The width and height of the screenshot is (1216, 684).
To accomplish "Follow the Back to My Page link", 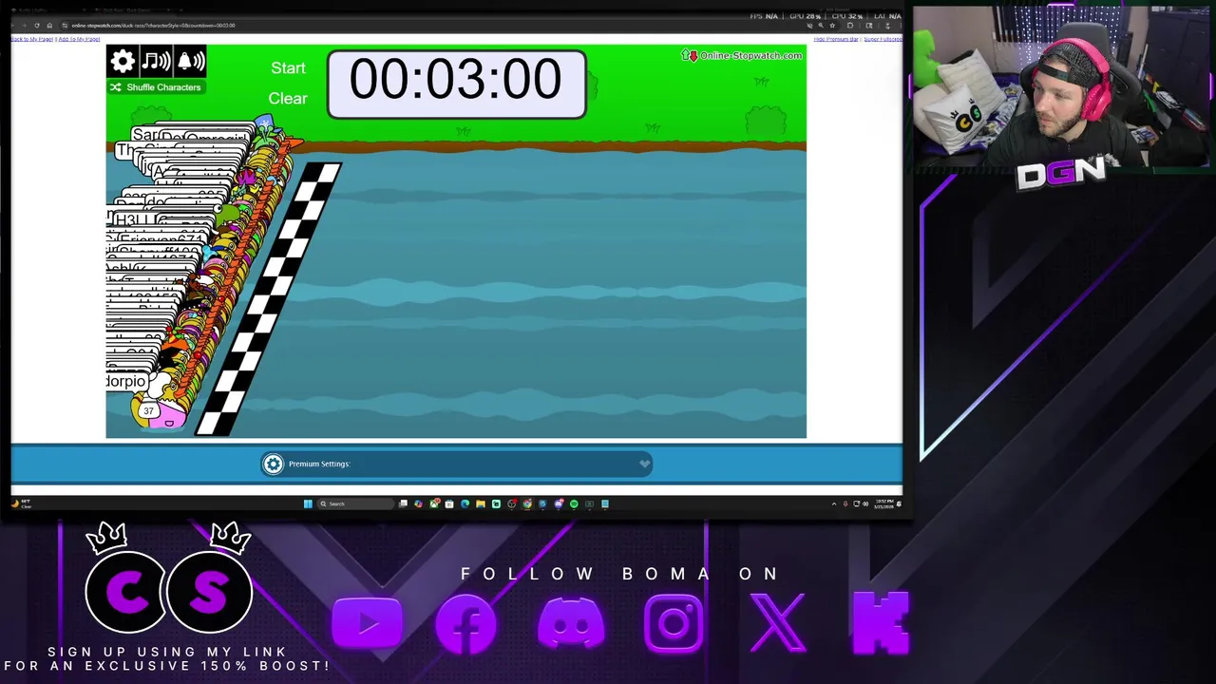I will [31, 39].
